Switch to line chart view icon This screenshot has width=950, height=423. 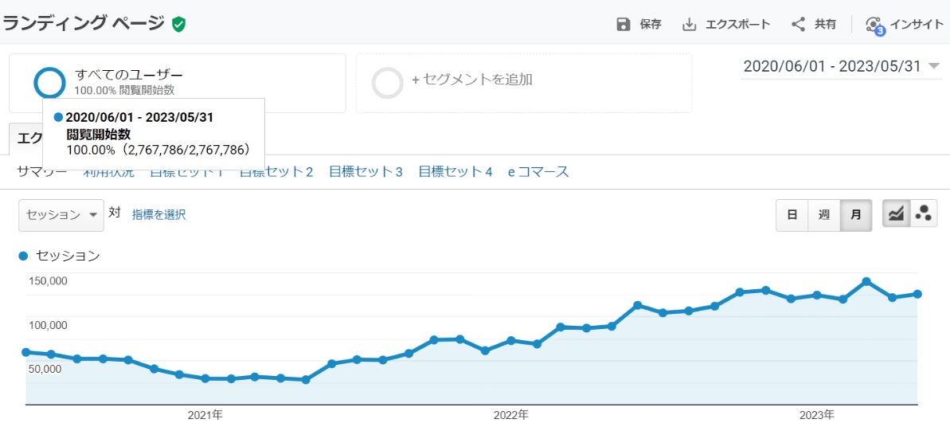[x=896, y=214]
